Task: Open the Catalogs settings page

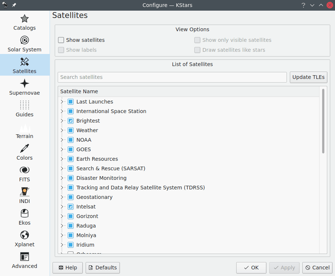Action: [x=24, y=22]
